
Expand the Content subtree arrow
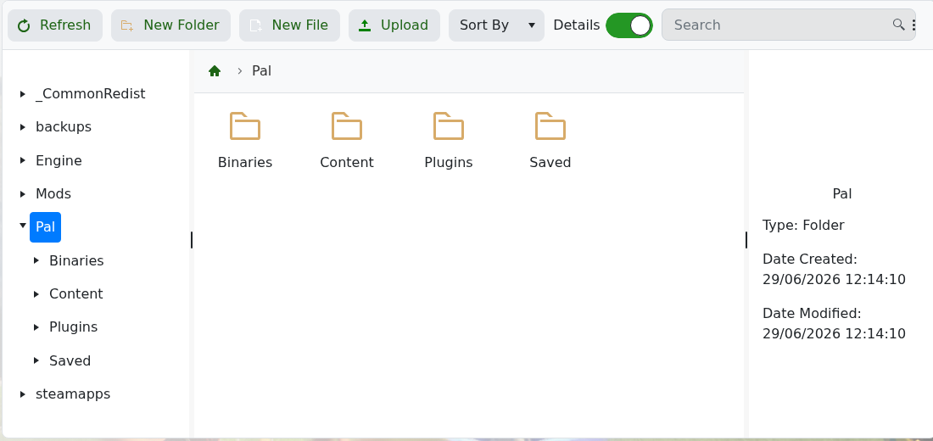click(36, 294)
